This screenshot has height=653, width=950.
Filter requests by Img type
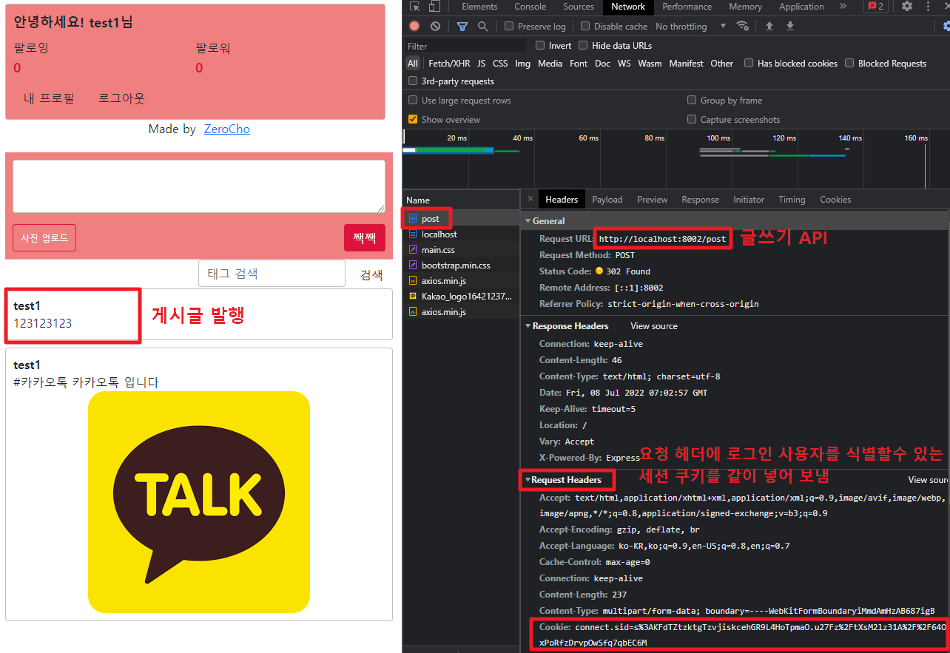(x=523, y=63)
